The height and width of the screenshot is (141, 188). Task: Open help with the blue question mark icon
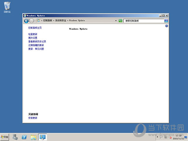tap(166, 26)
